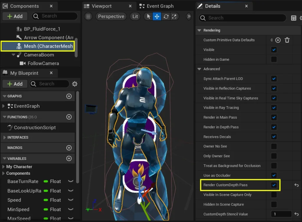Image resolution: width=302 pixels, height=222 pixels.
Task: Collapse the CameraBoom component tree
Action: [13, 55]
